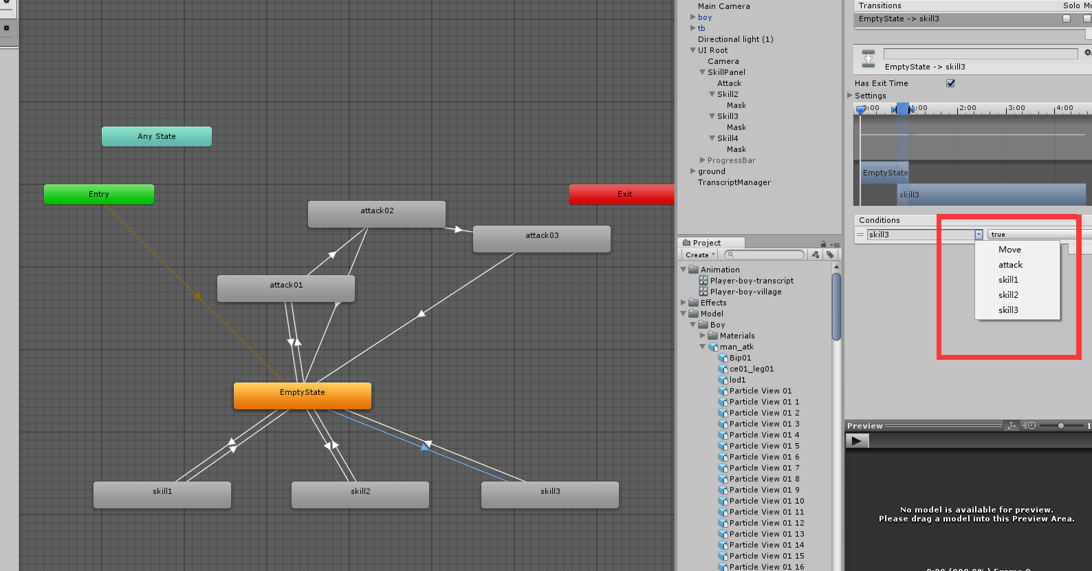
Task: Select the attack03 state node
Action: 542,239
